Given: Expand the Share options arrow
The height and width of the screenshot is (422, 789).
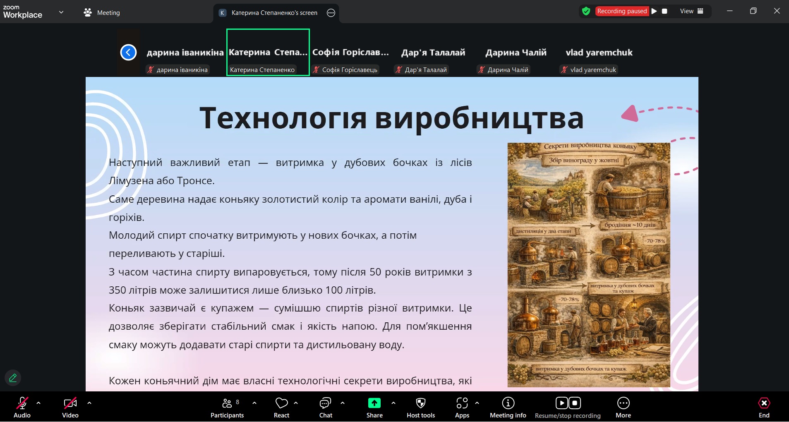Looking at the screenshot, I should pyautogui.click(x=393, y=403).
